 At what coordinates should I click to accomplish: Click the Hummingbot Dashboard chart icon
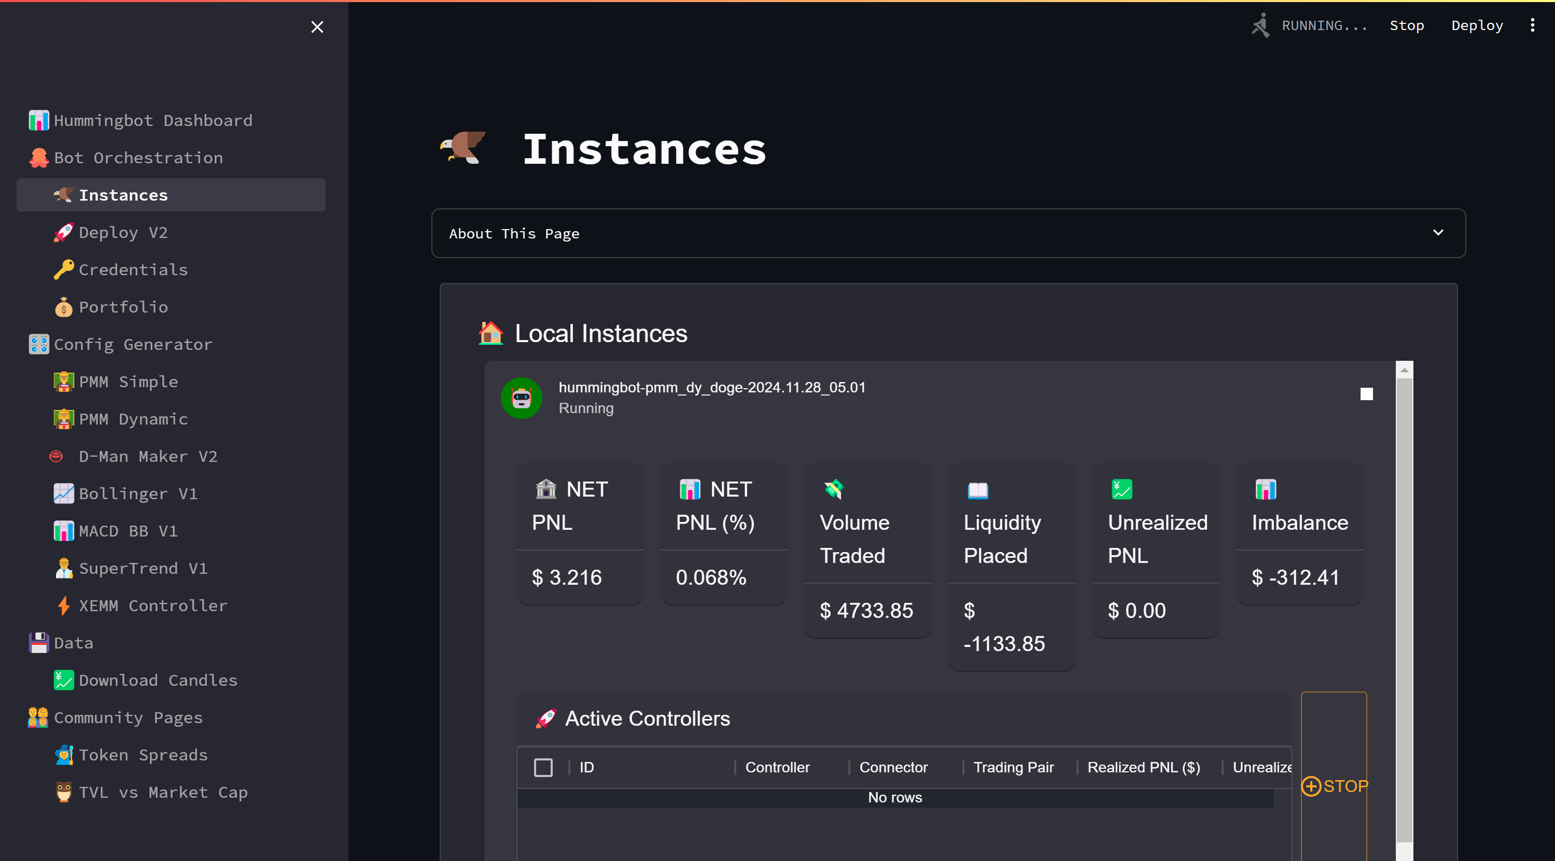[x=39, y=121]
